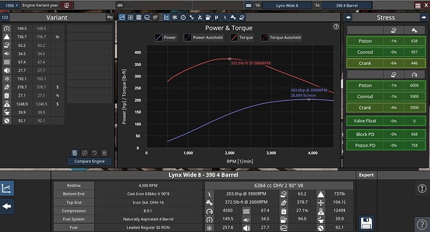
Task: Click the Export button
Action: (366, 175)
